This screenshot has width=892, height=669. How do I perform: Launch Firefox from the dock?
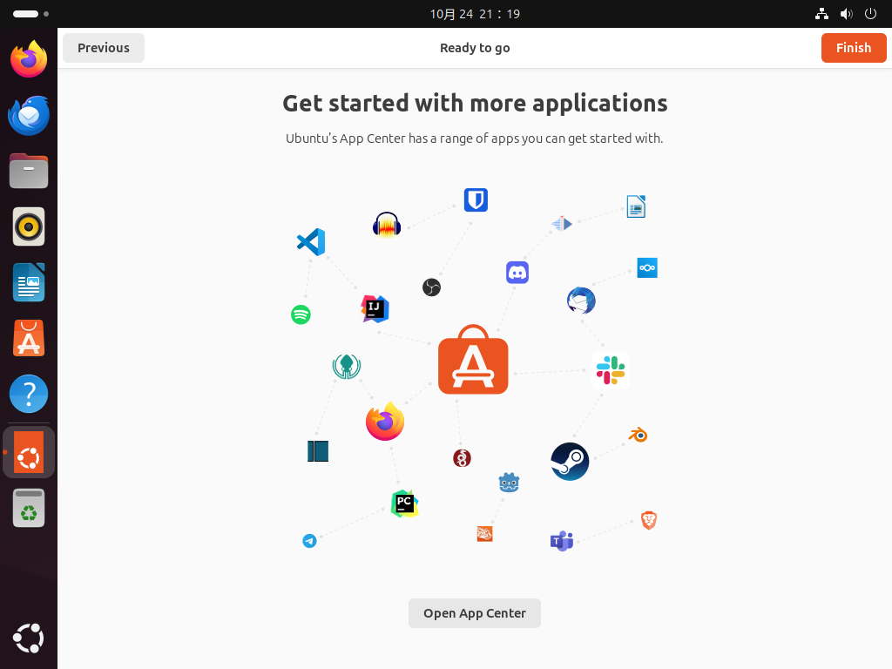pos(29,59)
